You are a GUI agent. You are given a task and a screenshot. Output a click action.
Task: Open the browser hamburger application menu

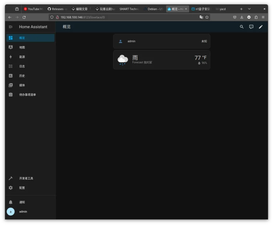pos(263,17)
